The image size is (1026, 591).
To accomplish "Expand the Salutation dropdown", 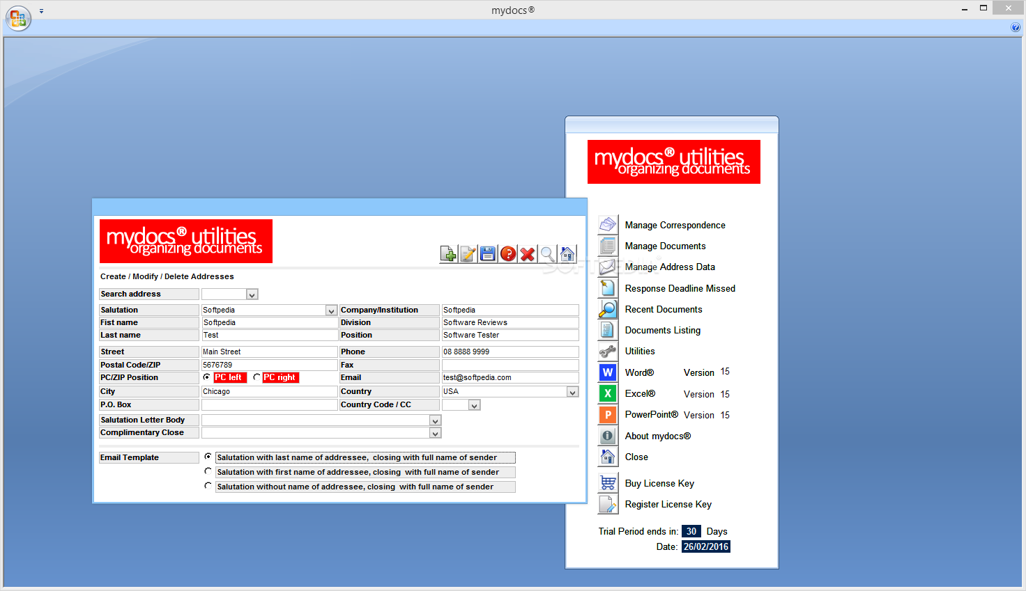I will [332, 310].
